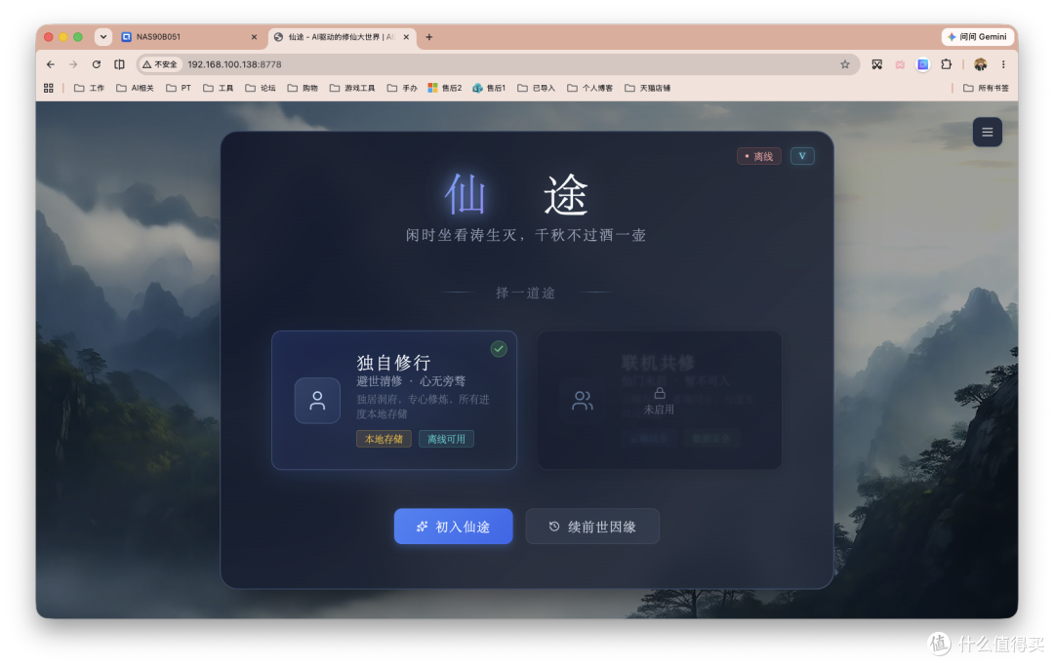Click the green checkmark on 独自修行 card
1054x666 pixels.
498,348
